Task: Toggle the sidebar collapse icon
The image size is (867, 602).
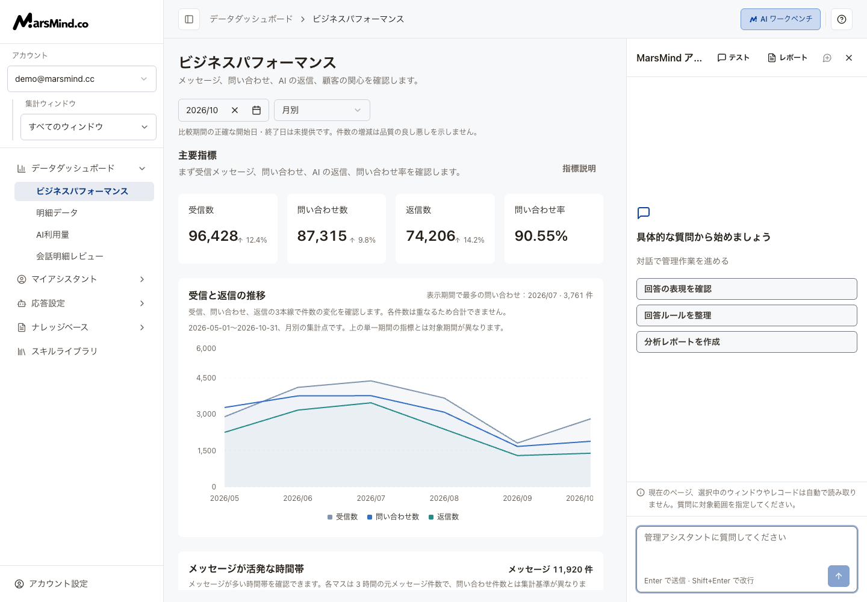Action: click(x=189, y=19)
